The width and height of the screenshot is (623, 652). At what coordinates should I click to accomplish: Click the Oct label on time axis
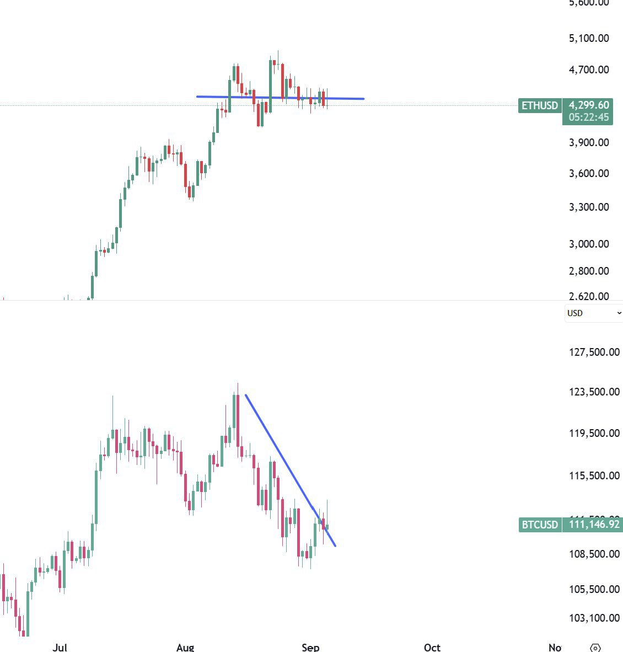(x=432, y=647)
